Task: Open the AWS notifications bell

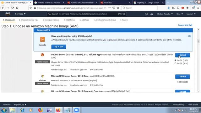Action: pos(152,14)
